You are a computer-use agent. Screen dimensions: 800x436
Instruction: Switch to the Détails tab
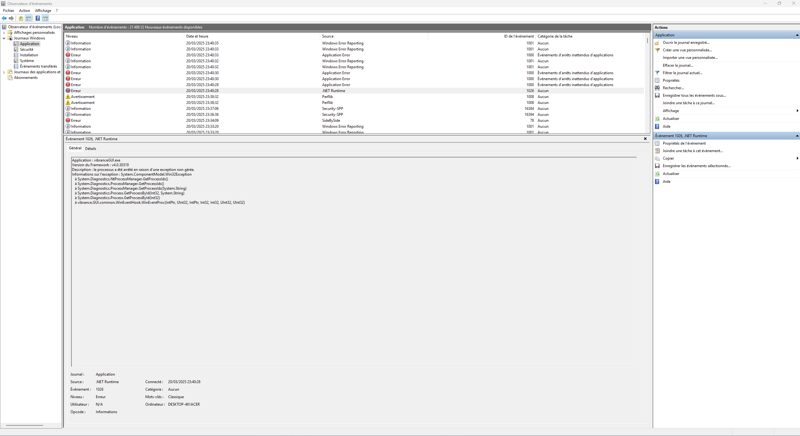(x=90, y=149)
